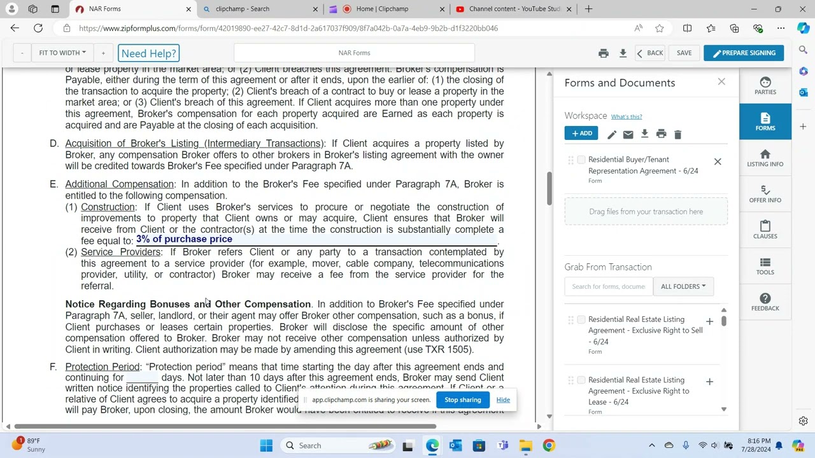
Task: Check the Buyer/Tenant Representation Agreement checkbox
Action: click(x=581, y=160)
